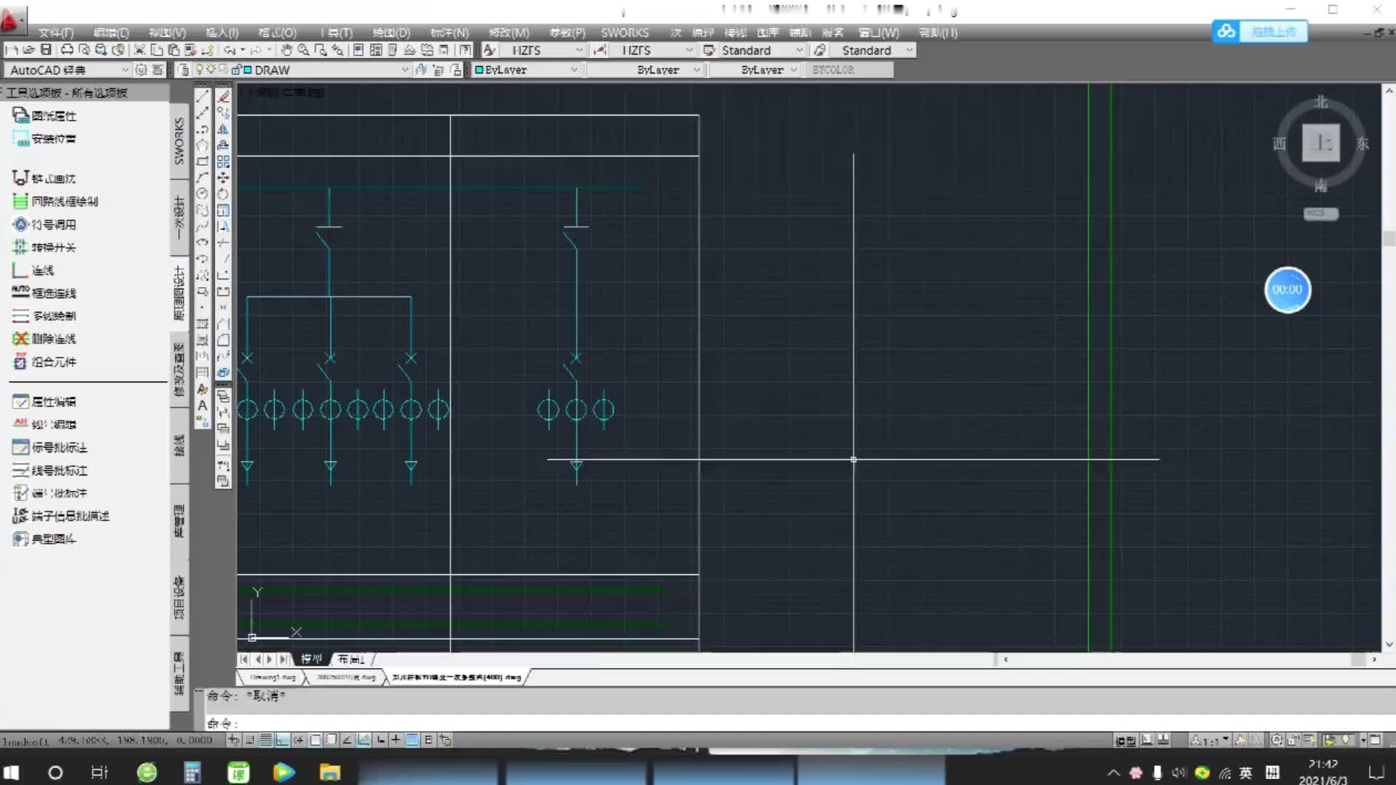Click the Paste icon in Standard toolbar
This screenshot has height=785, width=1396.
click(173, 49)
